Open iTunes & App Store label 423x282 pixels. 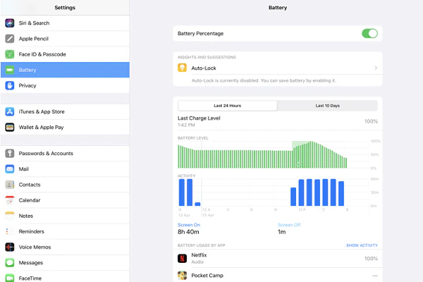(42, 111)
